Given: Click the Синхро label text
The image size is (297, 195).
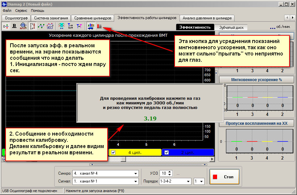Looking at the screenshot, I should pyautogui.click(x=65, y=173).
